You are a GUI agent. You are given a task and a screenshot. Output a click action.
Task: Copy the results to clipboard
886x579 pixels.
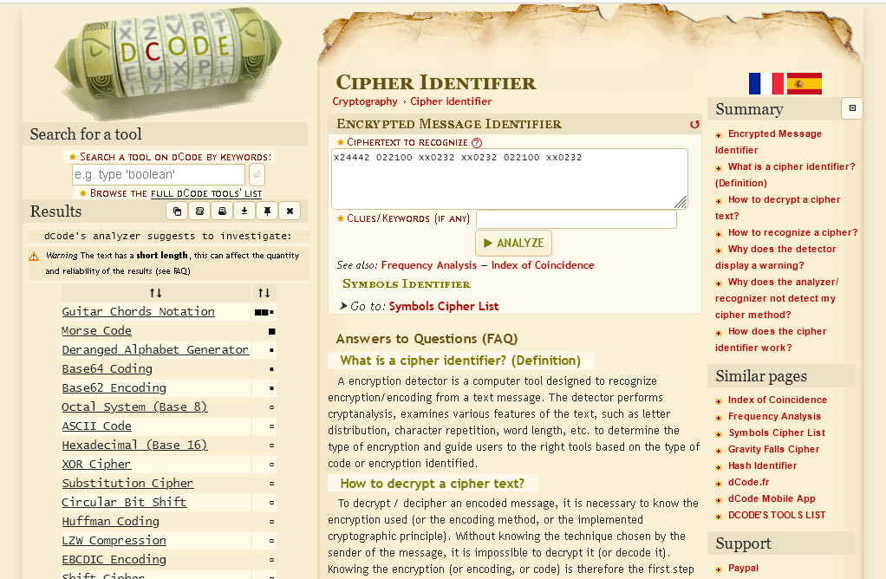tap(177, 211)
